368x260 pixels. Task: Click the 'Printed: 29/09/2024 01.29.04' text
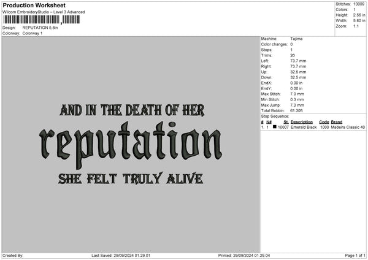point(244,256)
